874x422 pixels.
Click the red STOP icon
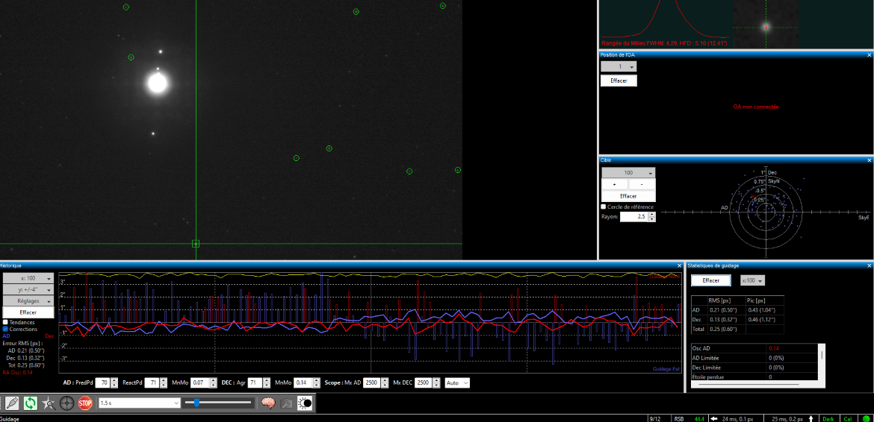84,403
